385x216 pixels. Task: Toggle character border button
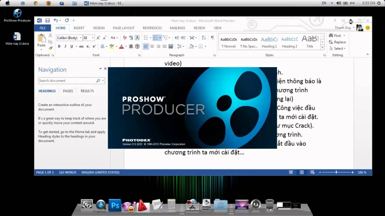tap(137, 38)
